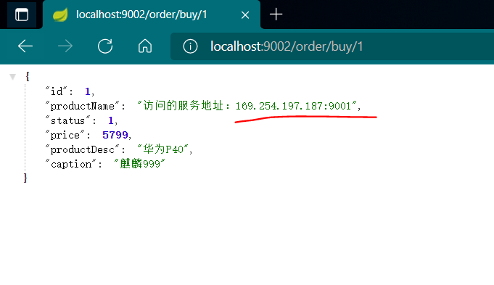Click the id value 1
Screen dimensions: 494x285
point(88,91)
